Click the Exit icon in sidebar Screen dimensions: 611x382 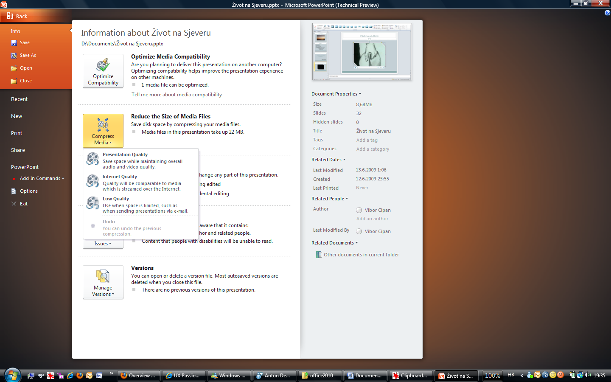pos(14,204)
